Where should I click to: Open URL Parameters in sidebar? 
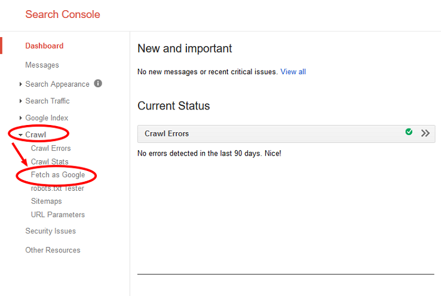pos(58,215)
